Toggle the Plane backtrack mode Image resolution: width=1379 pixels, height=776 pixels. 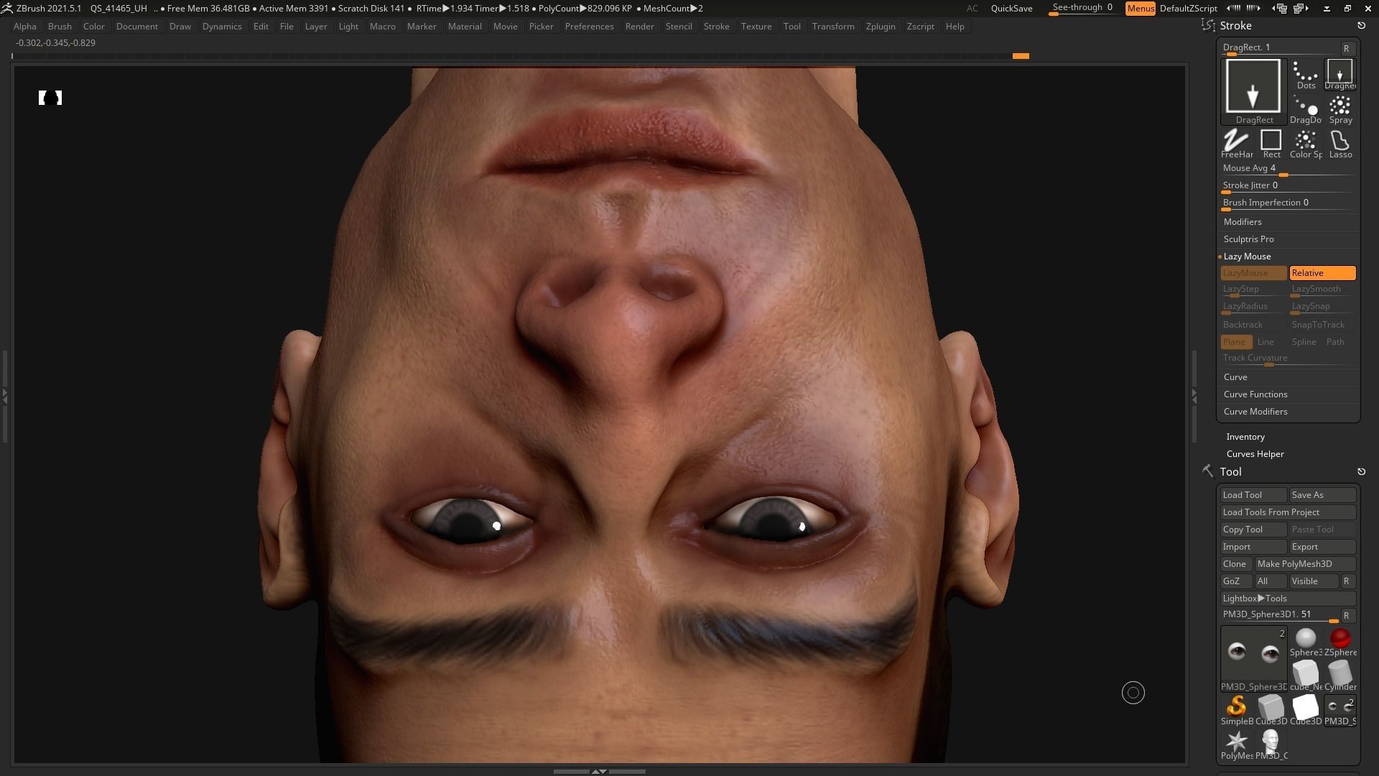(1236, 342)
